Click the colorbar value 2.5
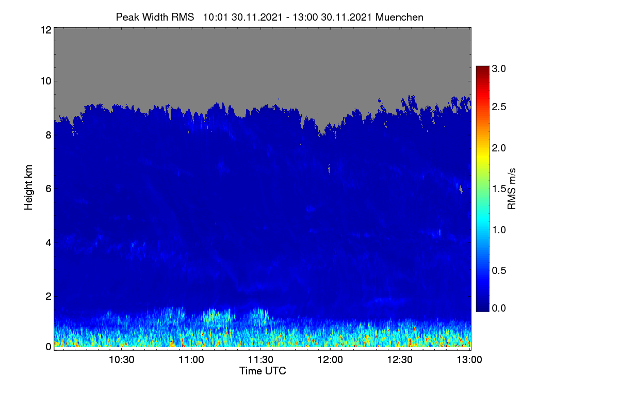 point(499,107)
